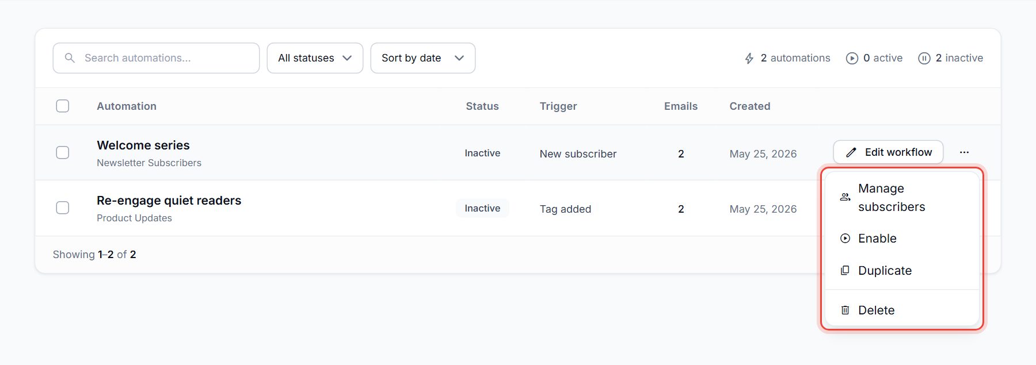Click the Emails column header
1036x365 pixels.
pyautogui.click(x=681, y=106)
